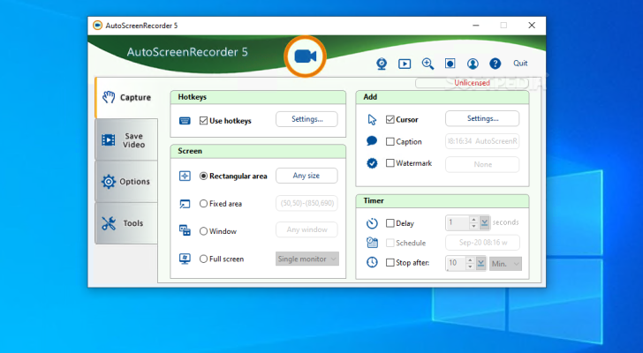This screenshot has width=643, height=353.
Task: Select the Rectangular area radio button
Action: (203, 176)
